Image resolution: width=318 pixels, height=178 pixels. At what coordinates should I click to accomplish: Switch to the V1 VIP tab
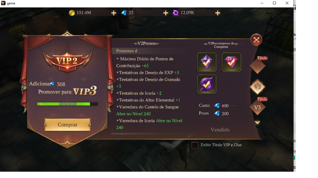pos(257,66)
